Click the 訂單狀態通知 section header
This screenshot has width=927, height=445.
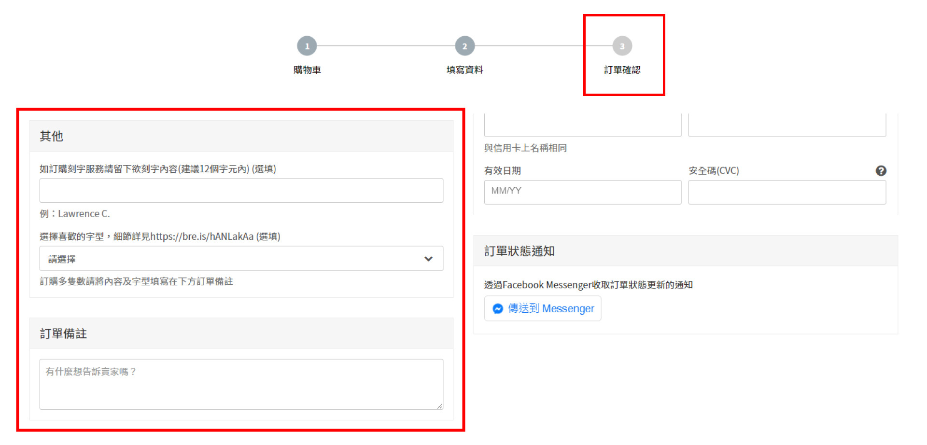(x=686, y=251)
